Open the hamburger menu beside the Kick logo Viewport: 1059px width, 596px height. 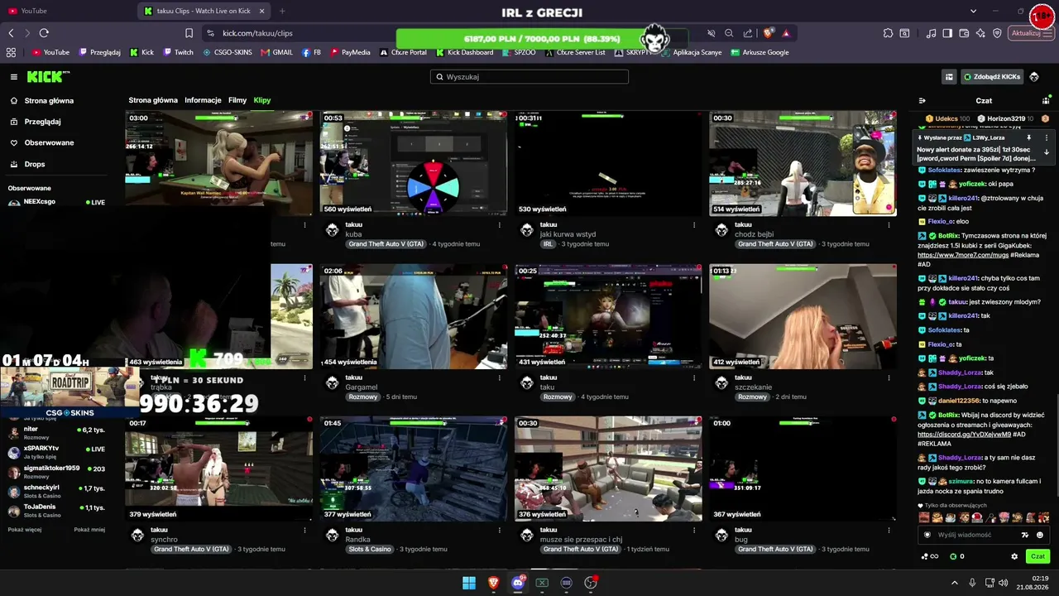(x=13, y=77)
